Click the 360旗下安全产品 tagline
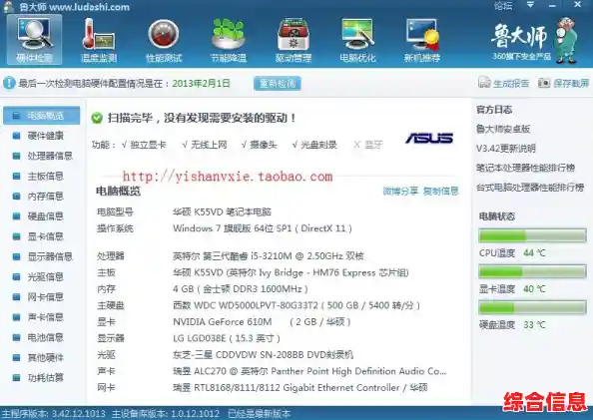 (x=521, y=57)
